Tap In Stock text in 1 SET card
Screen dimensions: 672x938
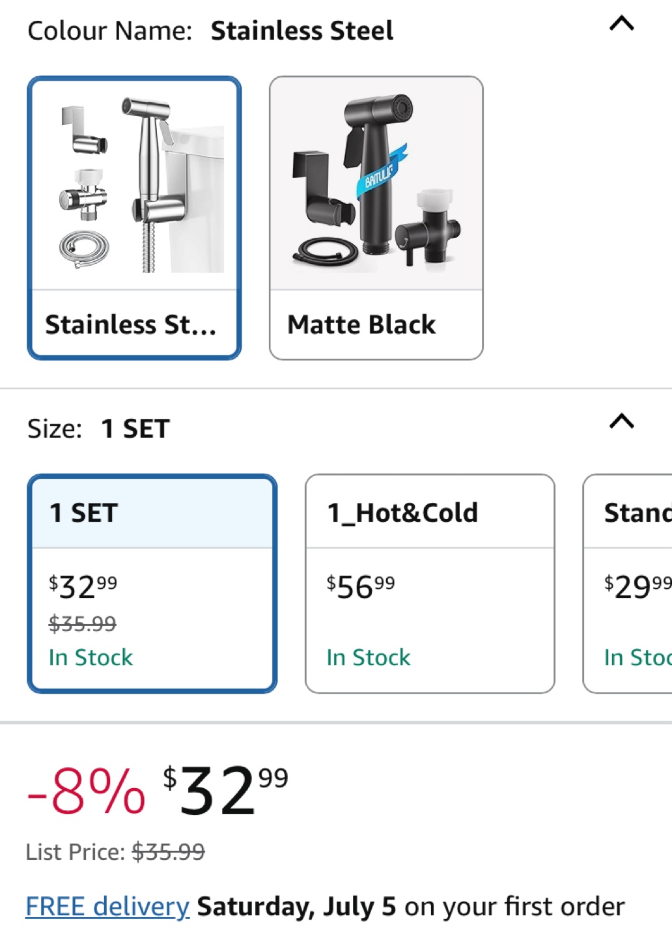tap(91, 657)
